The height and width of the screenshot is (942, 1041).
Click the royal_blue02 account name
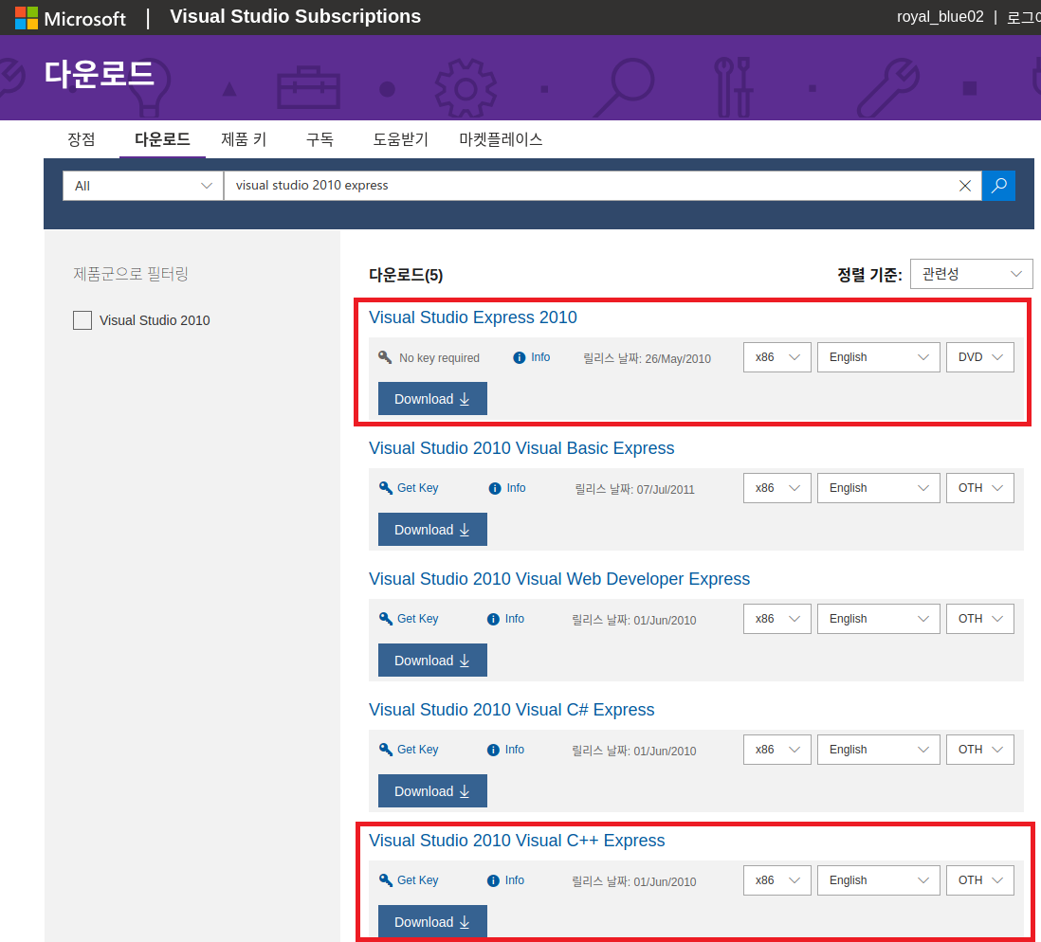tap(941, 17)
